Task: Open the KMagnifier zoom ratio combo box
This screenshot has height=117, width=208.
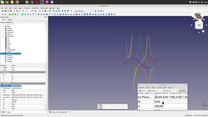Action: (x=159, y=91)
